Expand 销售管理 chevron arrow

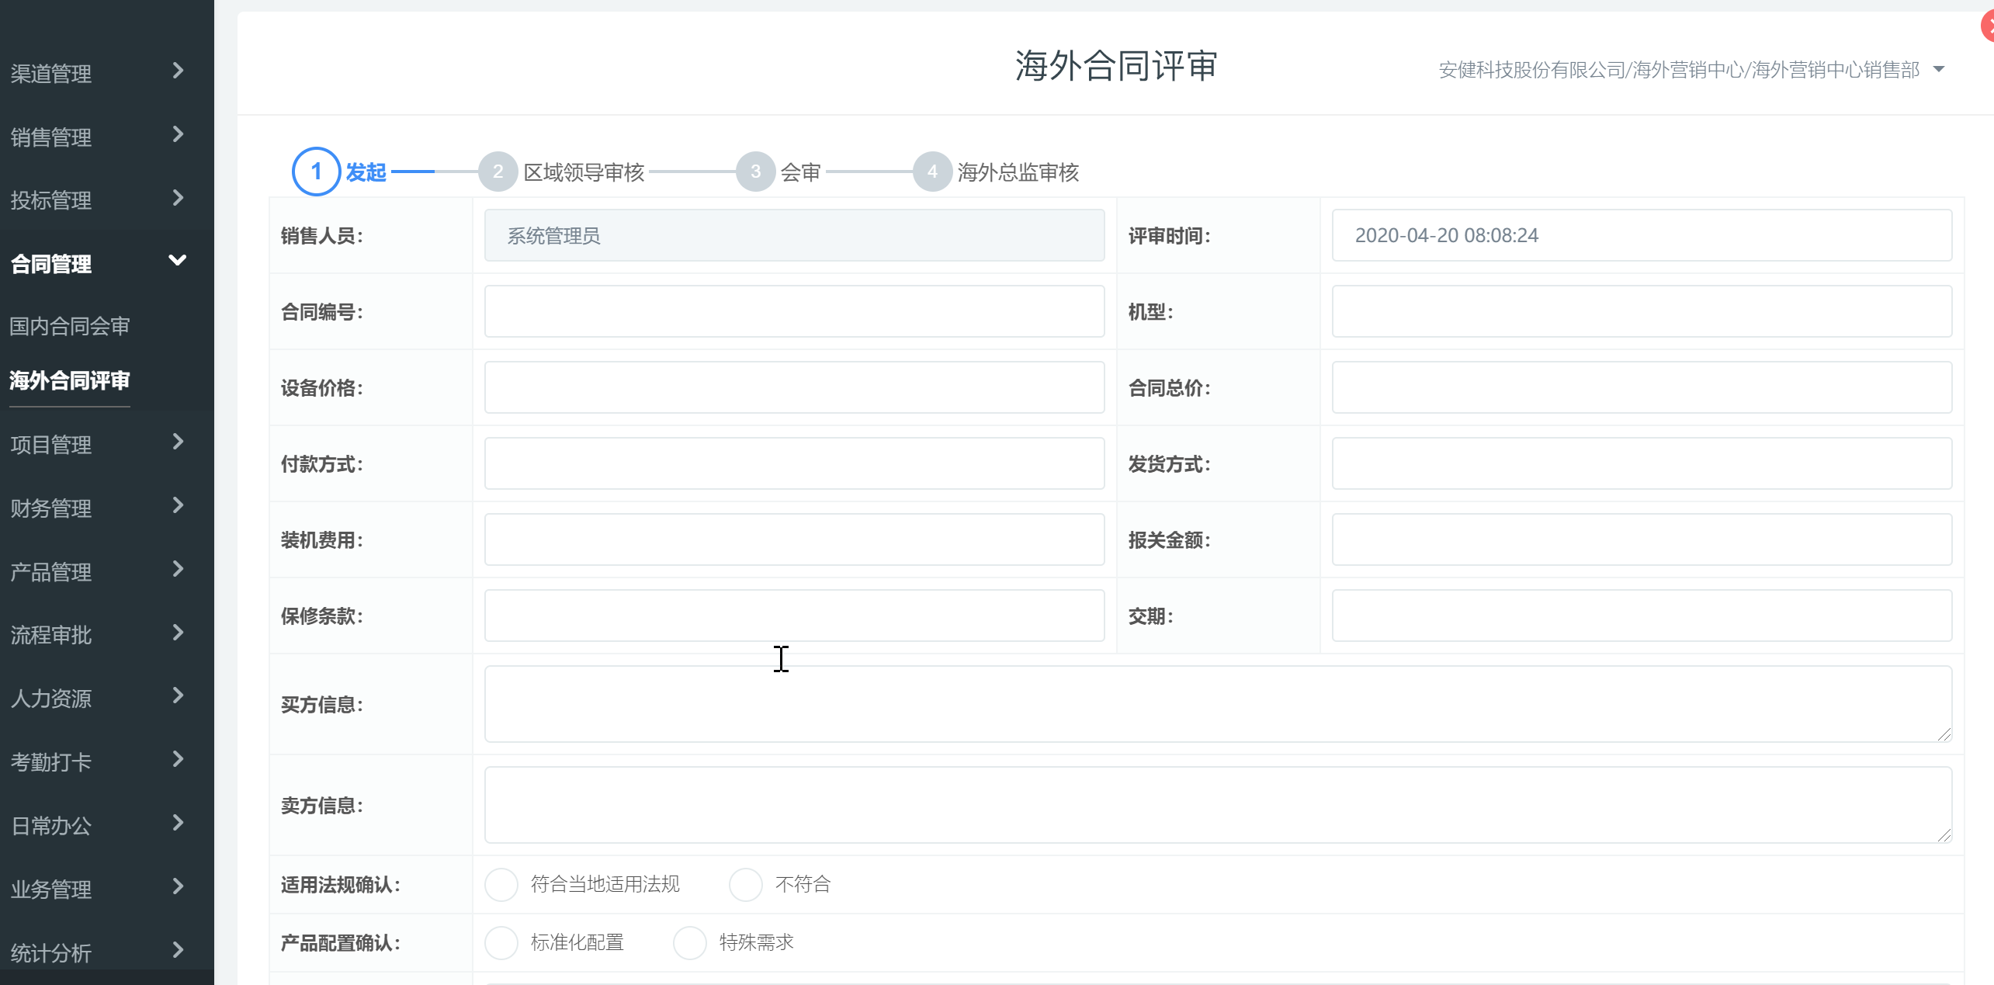178,134
